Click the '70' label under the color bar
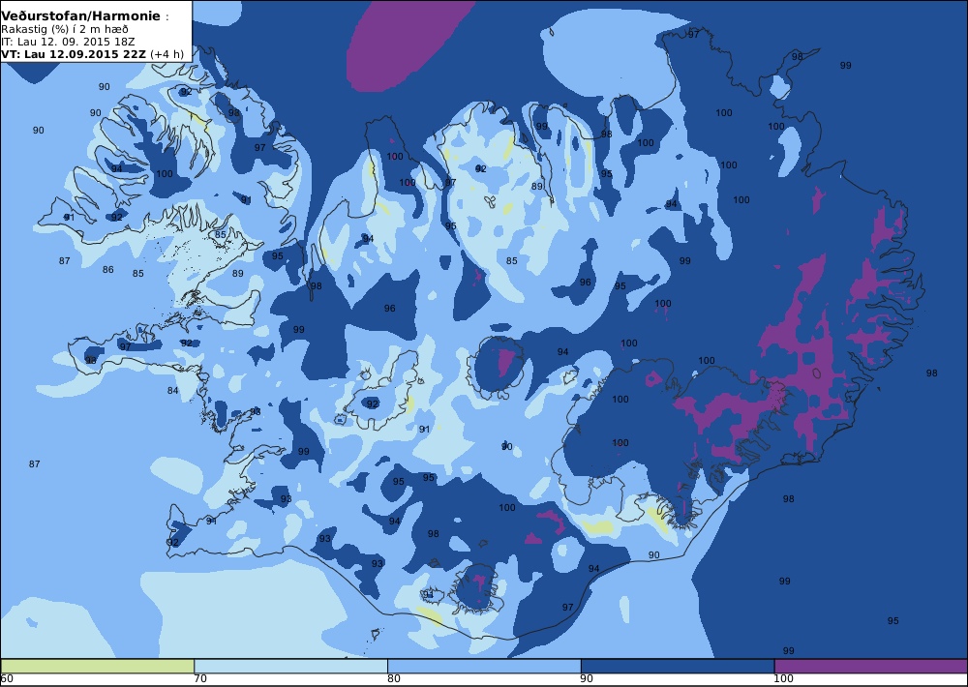 [200, 679]
